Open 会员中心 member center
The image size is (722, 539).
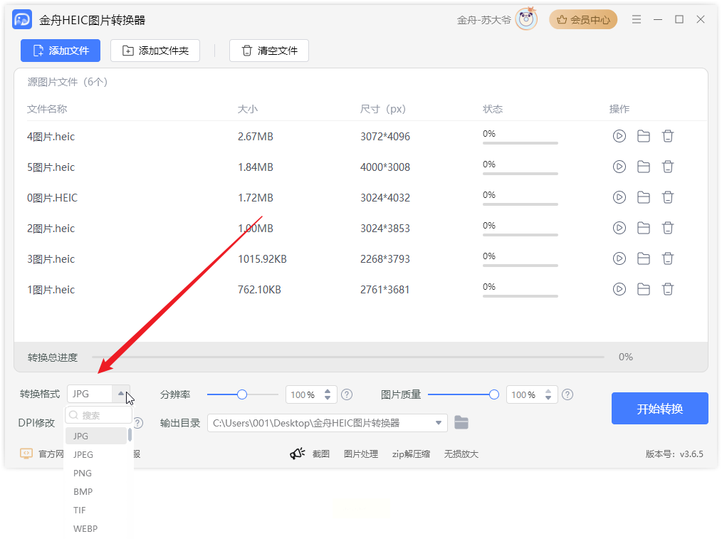[583, 19]
